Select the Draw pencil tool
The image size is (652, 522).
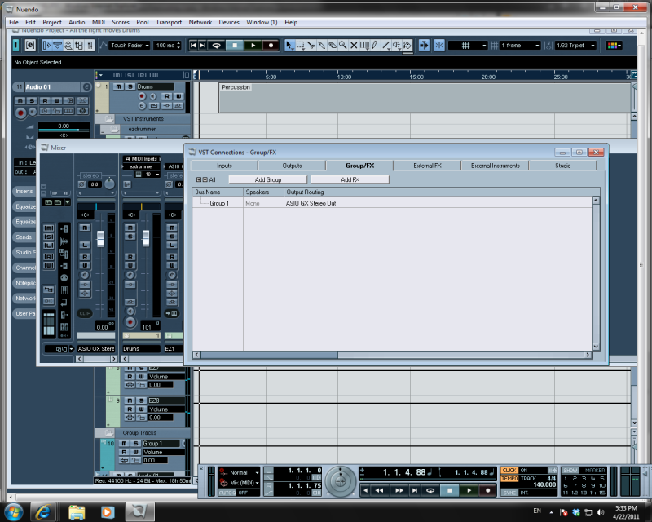click(375, 45)
